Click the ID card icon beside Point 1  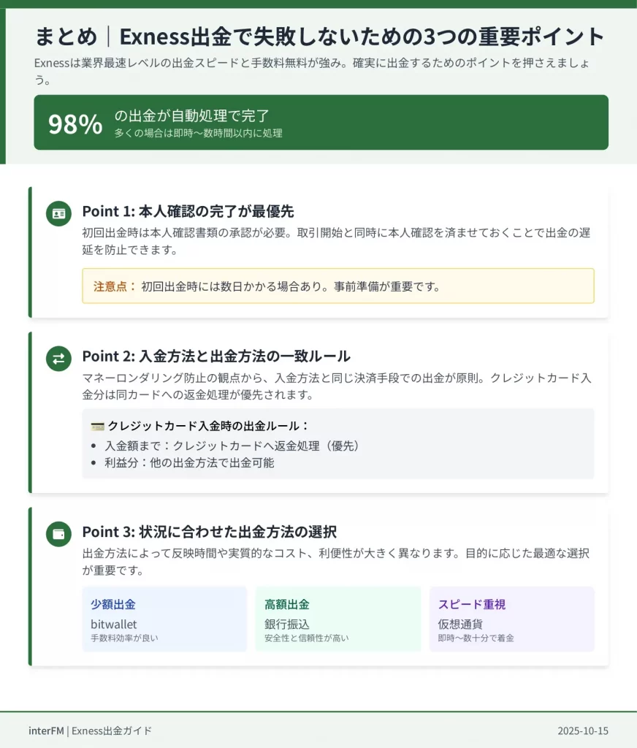58,214
